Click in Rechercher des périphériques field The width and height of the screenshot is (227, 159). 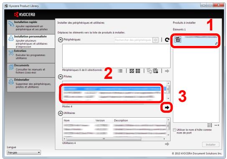(133, 40)
